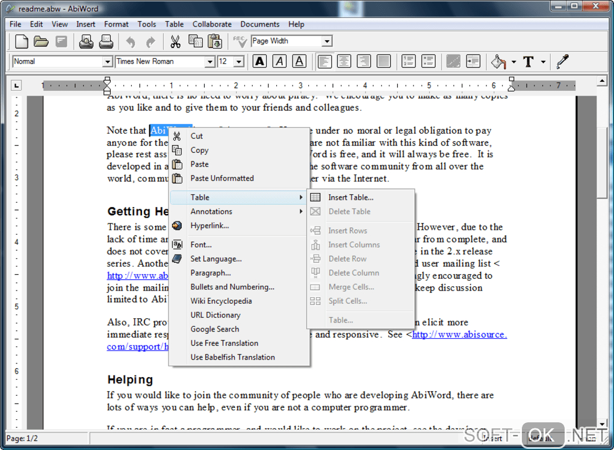
Task: Select Use Babelfish Translation
Action: coord(232,357)
